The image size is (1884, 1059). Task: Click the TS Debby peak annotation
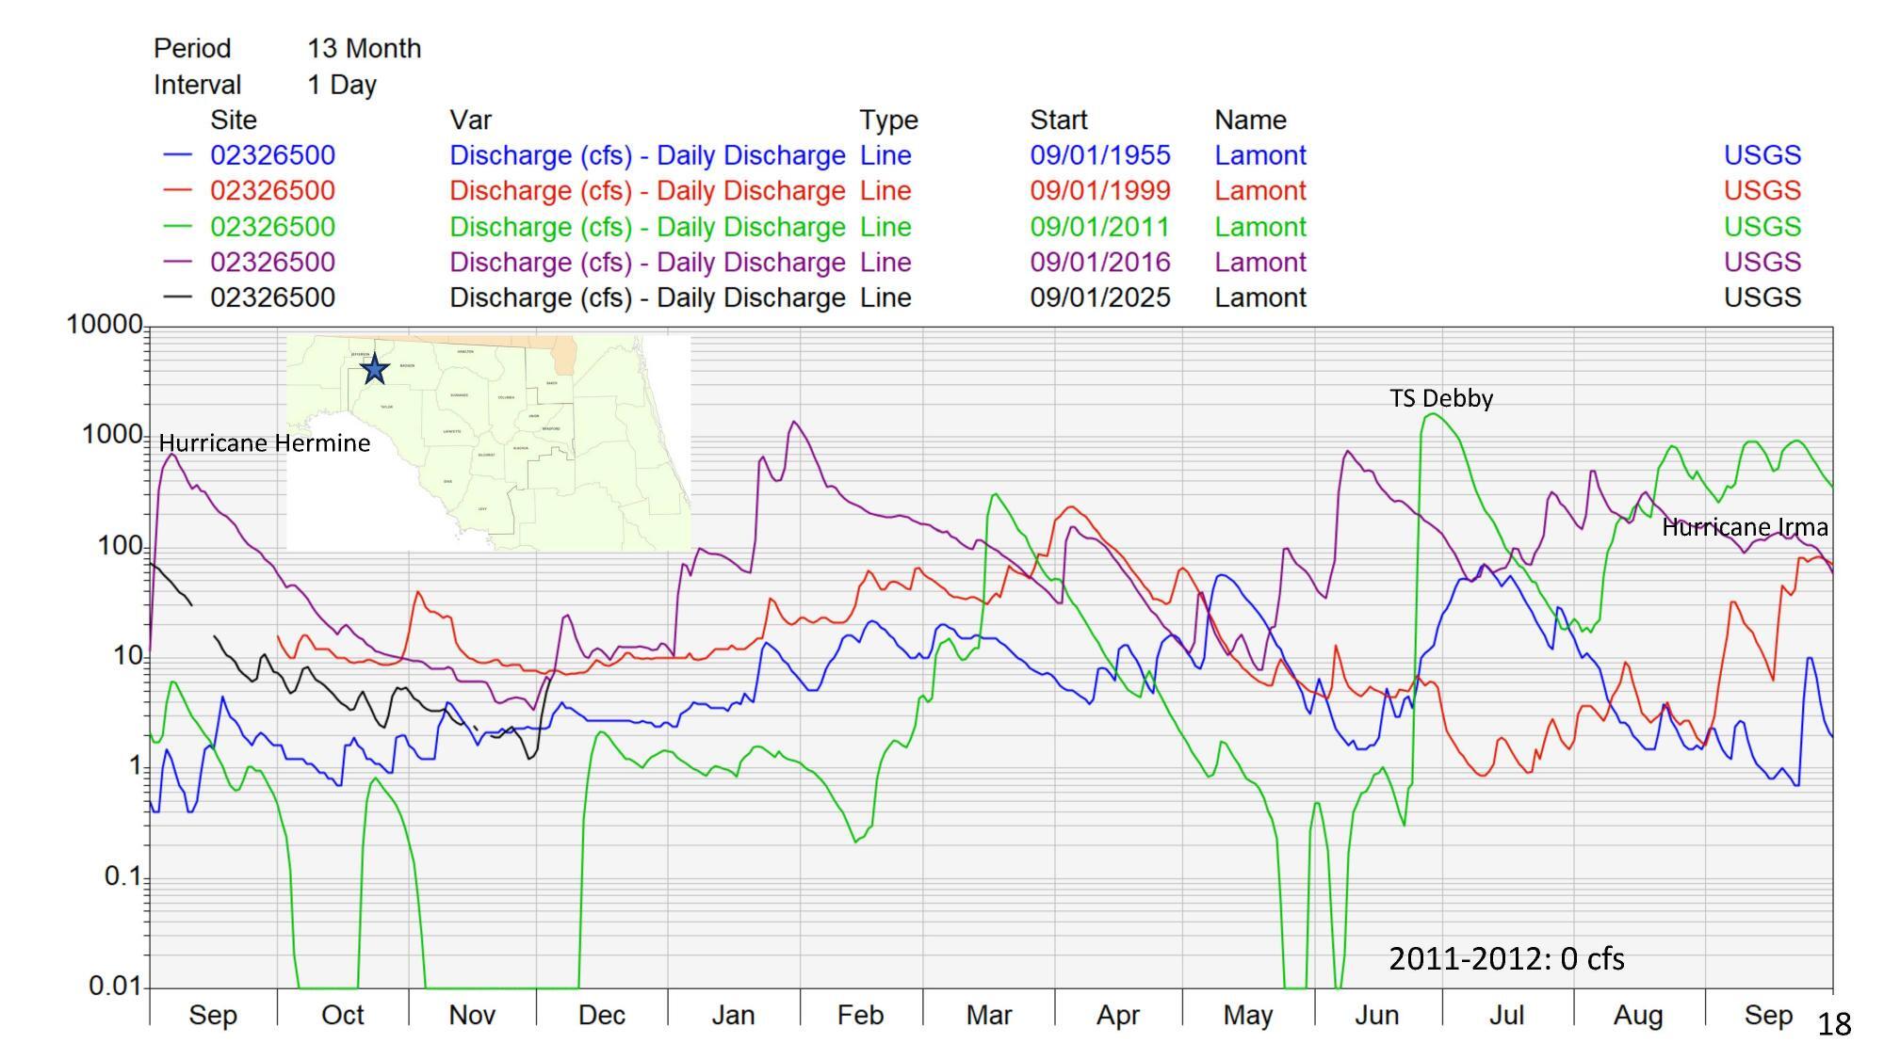tap(1442, 399)
